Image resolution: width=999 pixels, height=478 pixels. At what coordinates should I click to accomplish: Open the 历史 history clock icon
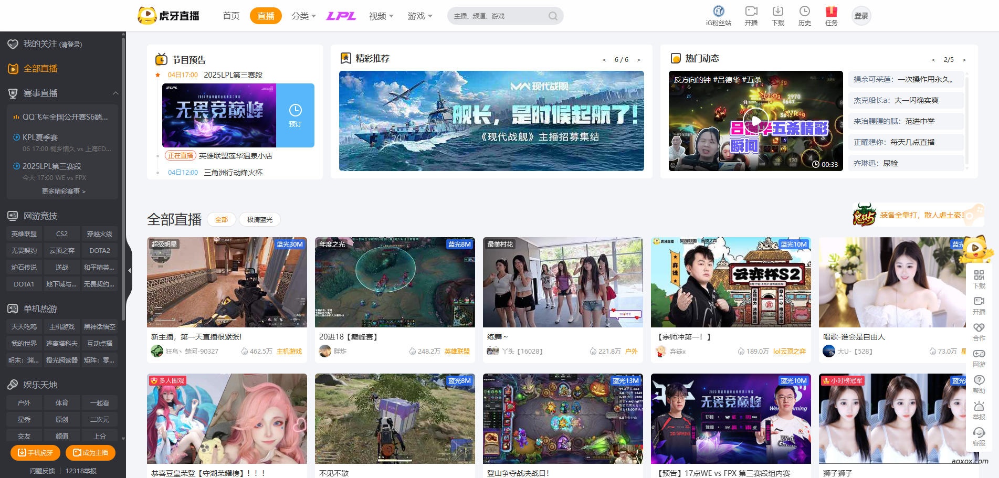(x=805, y=11)
